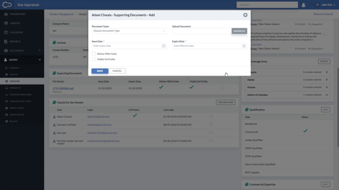Viewport: 339px width, 190px height.
Task: Open the Choose Document Type dropdown
Action: [129, 31]
